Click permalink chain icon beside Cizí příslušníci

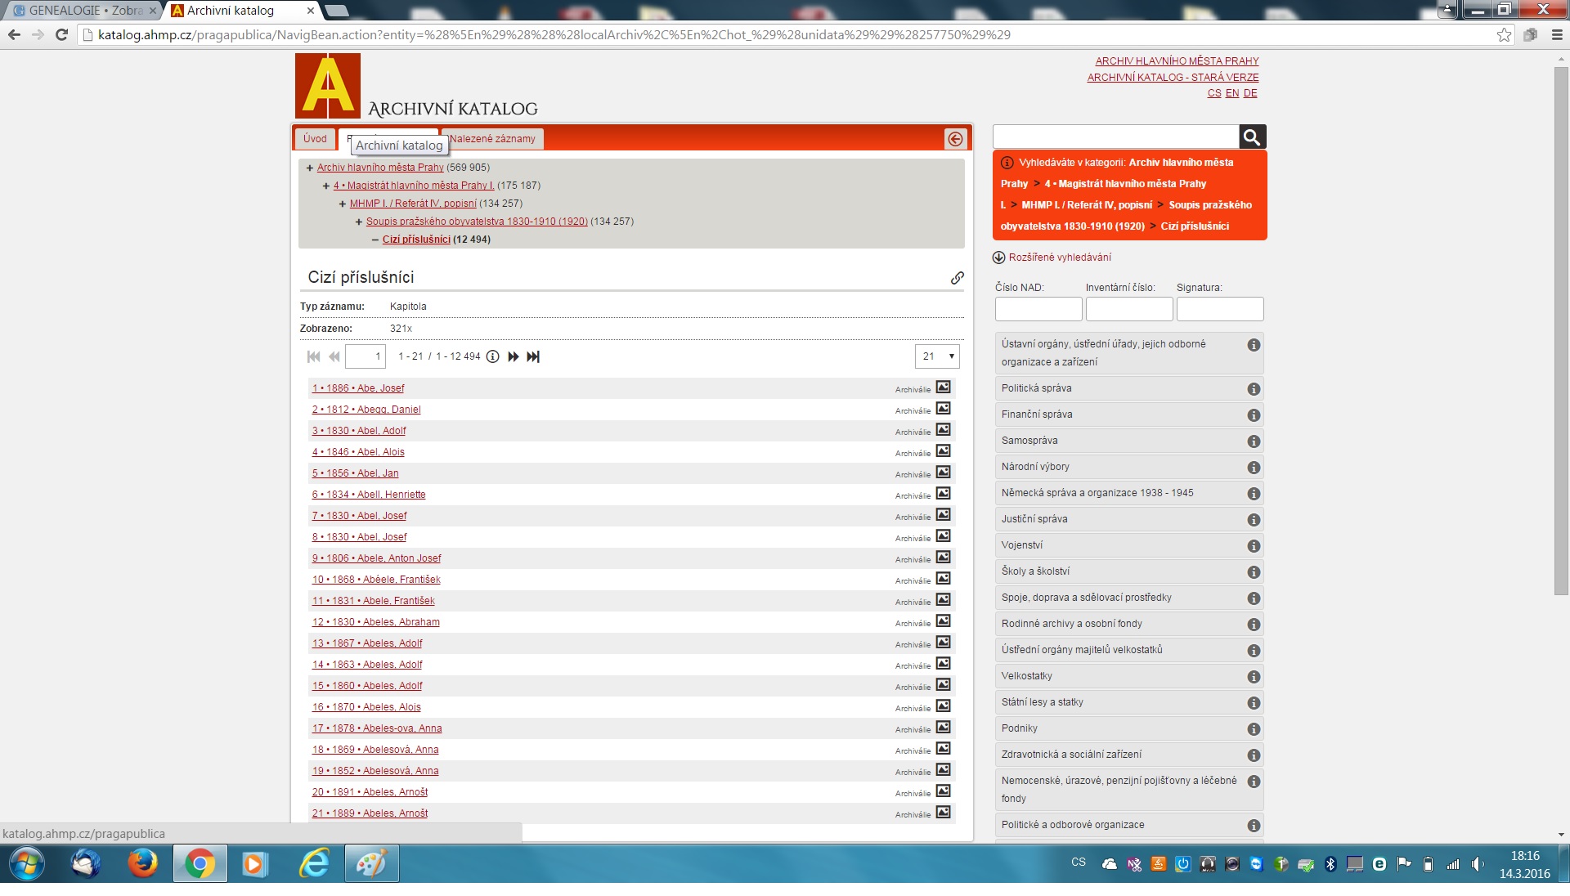tap(957, 278)
